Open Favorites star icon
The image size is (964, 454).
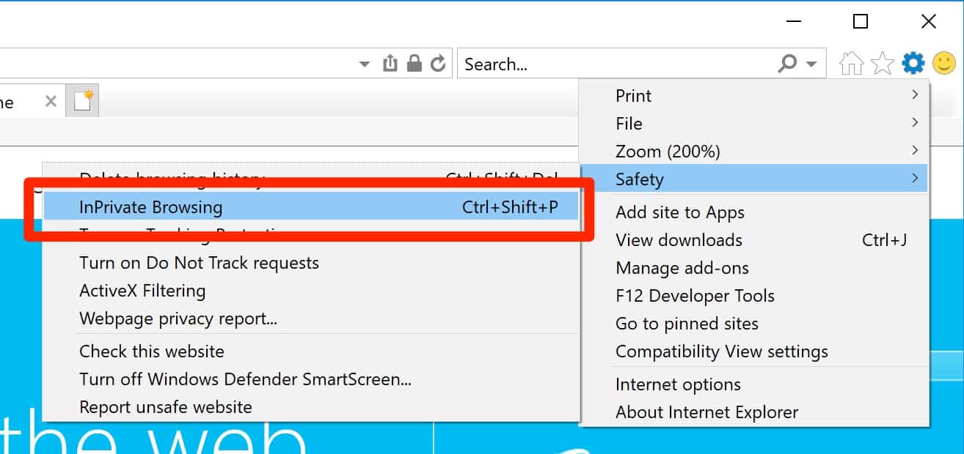882,64
